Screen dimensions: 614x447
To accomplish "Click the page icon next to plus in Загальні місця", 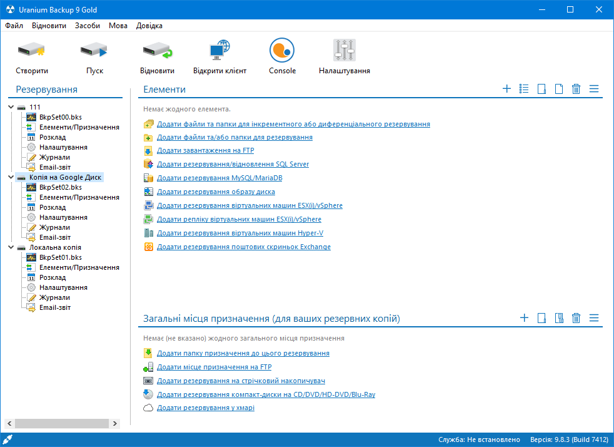I will coord(541,318).
